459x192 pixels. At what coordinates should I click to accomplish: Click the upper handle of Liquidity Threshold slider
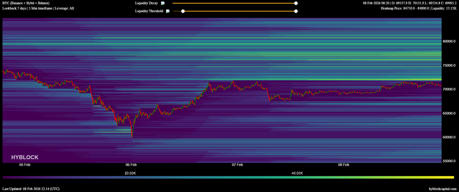[x=296, y=11]
